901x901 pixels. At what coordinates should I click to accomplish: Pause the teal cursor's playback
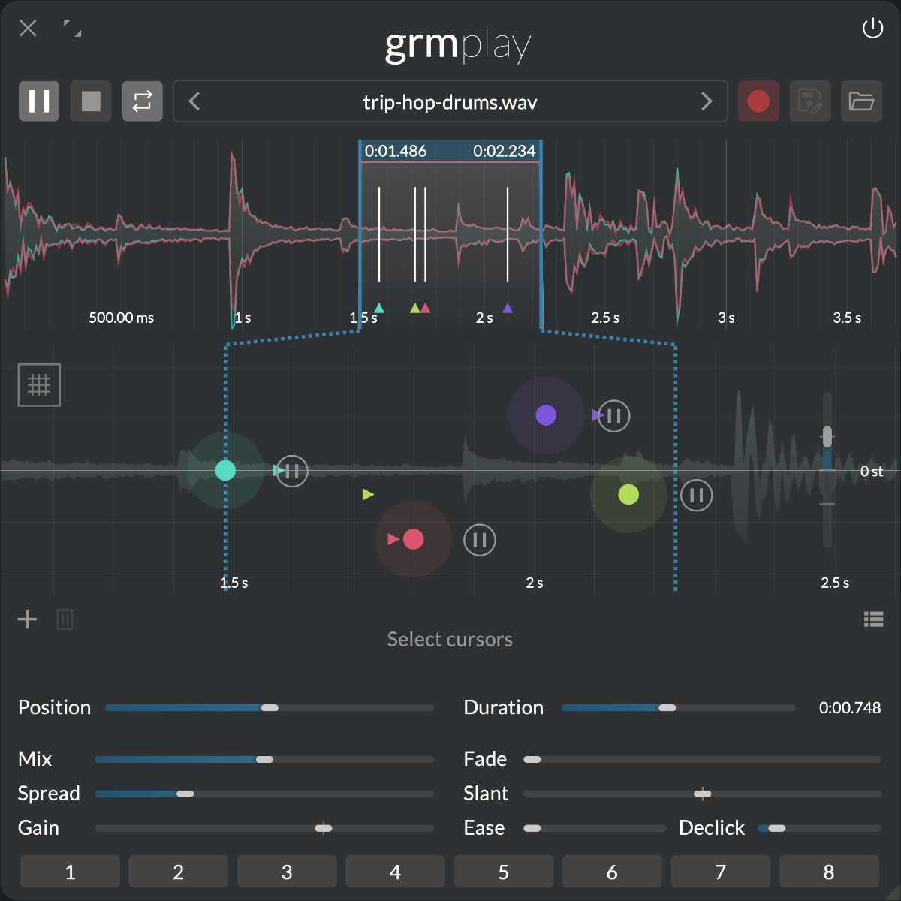coord(291,472)
